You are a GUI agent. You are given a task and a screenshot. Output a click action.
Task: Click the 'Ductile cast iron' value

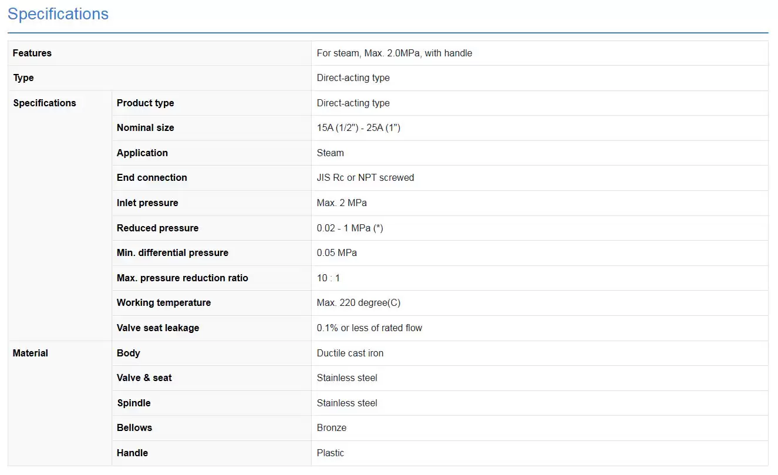pos(351,353)
